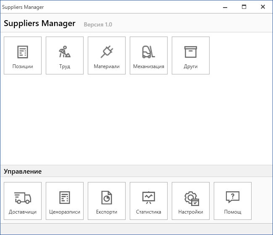Screen dimensions: 273x235
Task: Select the Материали plug icon
Action: click(107, 52)
